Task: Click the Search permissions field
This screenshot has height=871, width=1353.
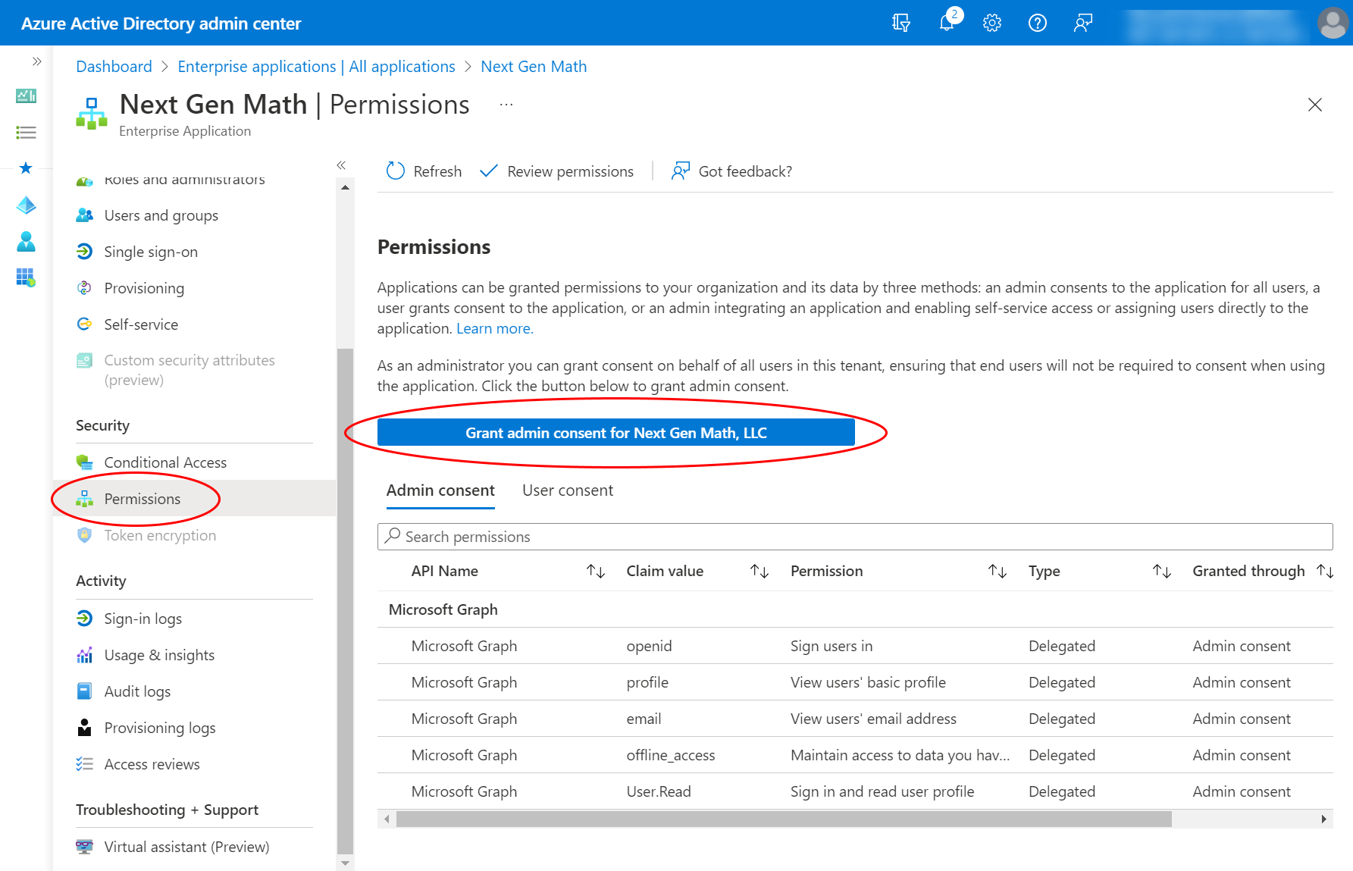Action: coord(855,537)
